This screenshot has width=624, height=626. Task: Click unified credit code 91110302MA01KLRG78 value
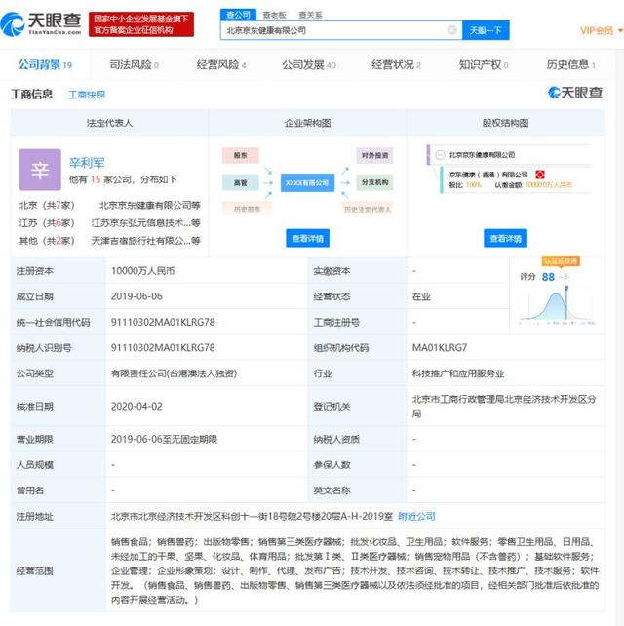pyautogui.click(x=163, y=322)
